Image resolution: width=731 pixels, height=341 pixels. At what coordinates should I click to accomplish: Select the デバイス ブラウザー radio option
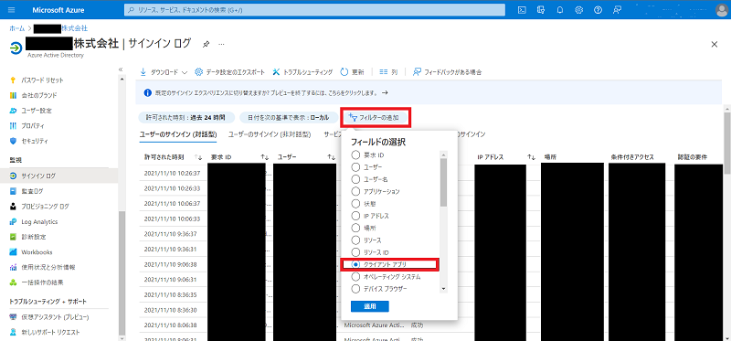(355, 289)
